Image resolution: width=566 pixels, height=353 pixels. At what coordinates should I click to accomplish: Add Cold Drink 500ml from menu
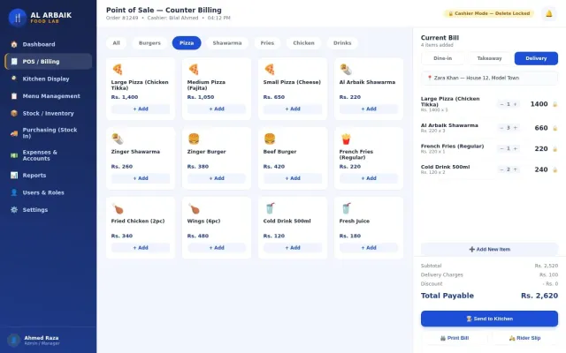point(293,248)
